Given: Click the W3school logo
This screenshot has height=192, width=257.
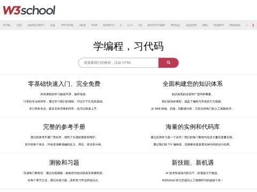Looking at the screenshot, I should click(29, 10).
